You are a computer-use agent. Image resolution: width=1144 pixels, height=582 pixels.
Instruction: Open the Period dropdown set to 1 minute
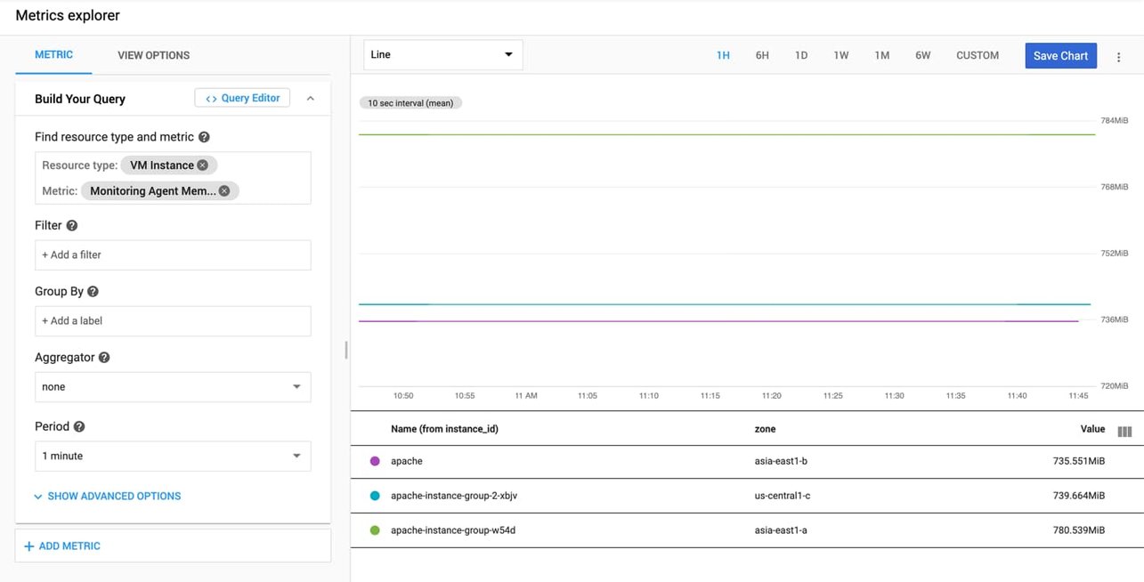(x=173, y=456)
